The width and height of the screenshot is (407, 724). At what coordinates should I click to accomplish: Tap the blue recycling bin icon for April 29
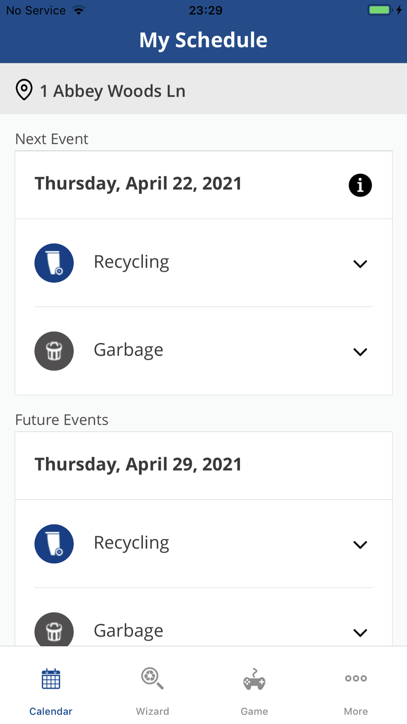pyautogui.click(x=54, y=544)
